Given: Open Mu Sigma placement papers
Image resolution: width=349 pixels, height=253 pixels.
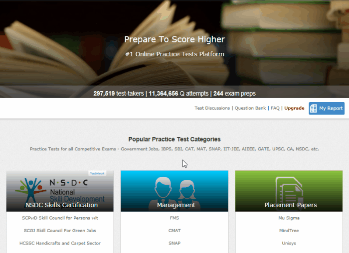Looking at the screenshot, I should pos(289,218).
